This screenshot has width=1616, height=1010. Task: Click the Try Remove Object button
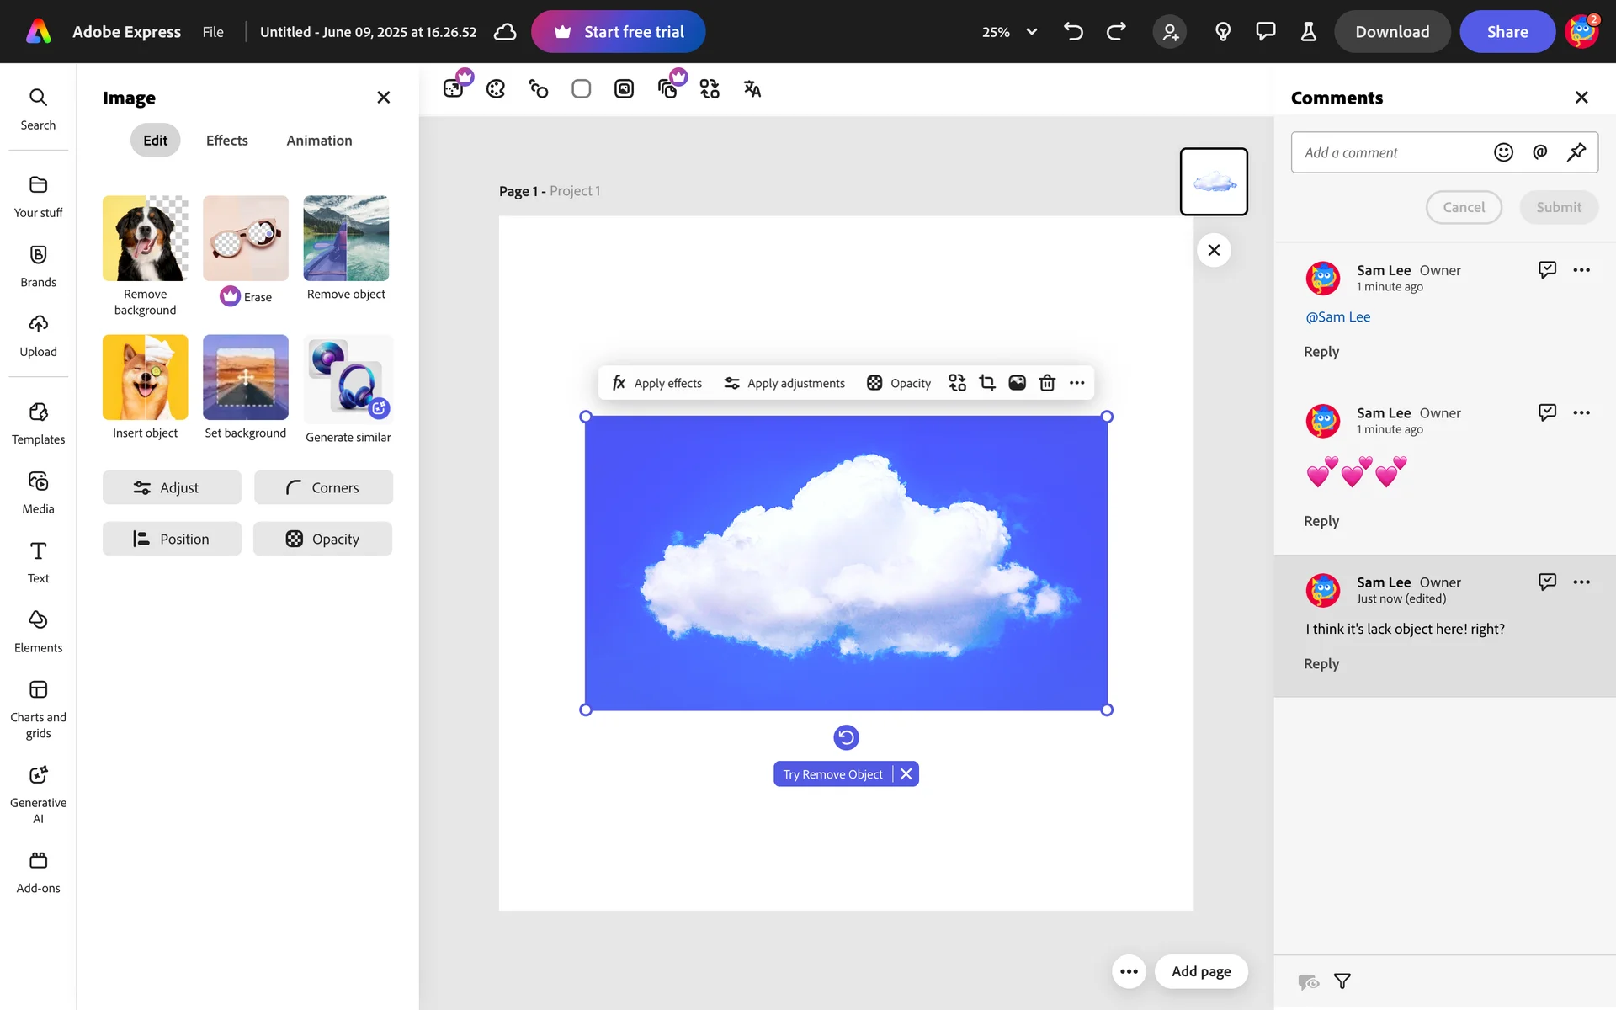tap(832, 774)
